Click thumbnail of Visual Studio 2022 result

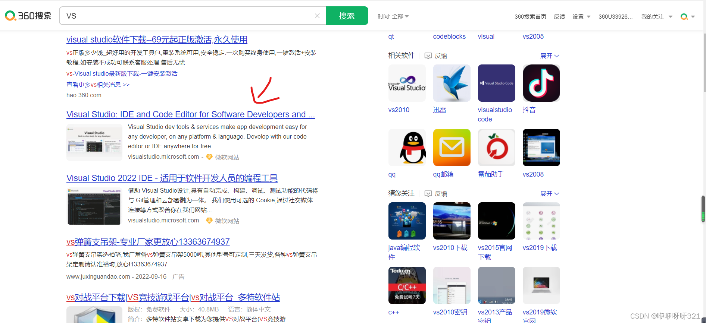point(94,206)
